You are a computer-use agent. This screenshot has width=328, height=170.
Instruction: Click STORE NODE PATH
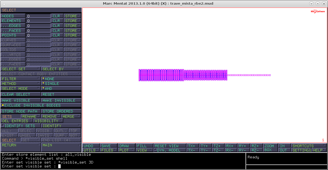(x=21, y=111)
